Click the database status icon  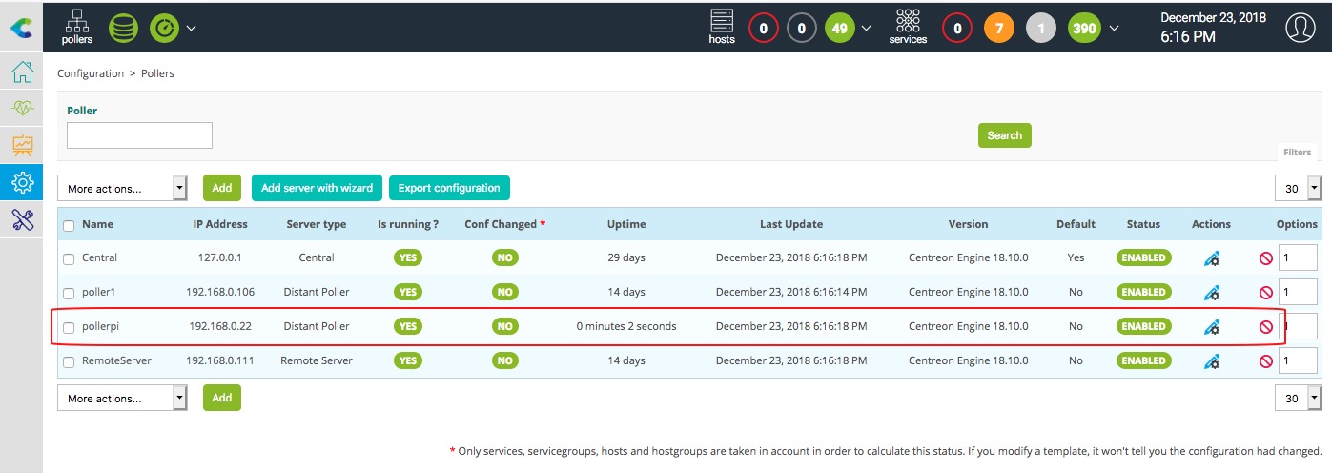tap(123, 28)
